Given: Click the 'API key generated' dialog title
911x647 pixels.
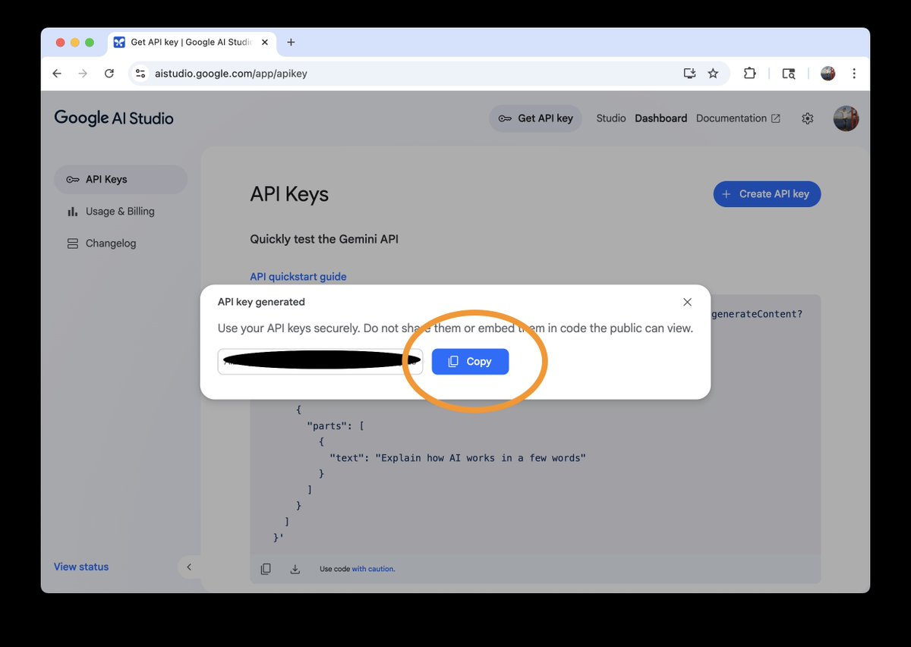Looking at the screenshot, I should [261, 302].
